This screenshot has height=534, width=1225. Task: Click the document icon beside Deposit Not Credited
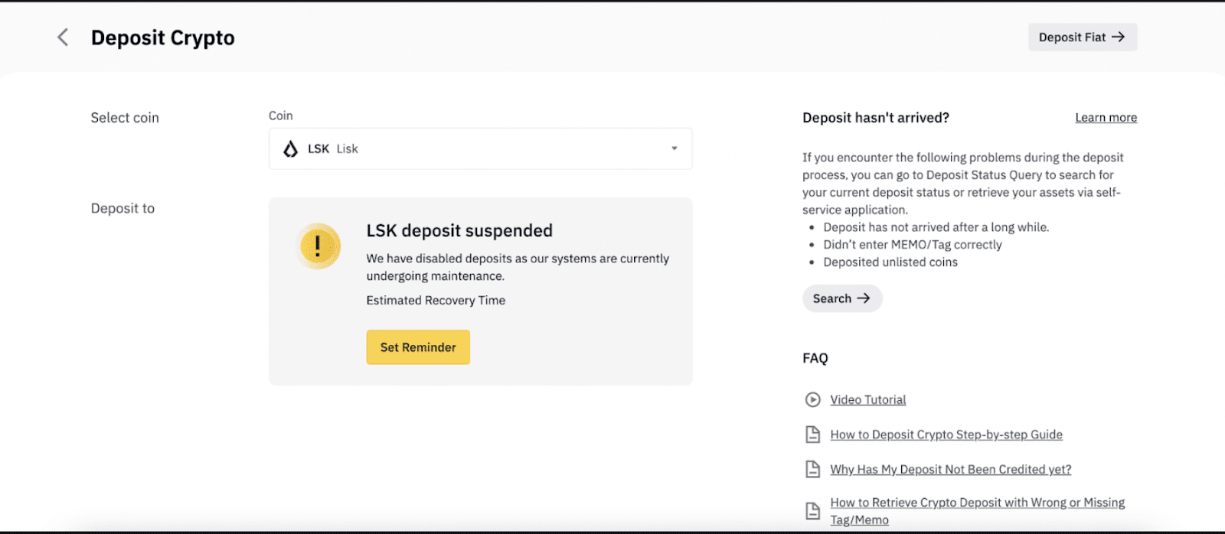click(x=813, y=470)
